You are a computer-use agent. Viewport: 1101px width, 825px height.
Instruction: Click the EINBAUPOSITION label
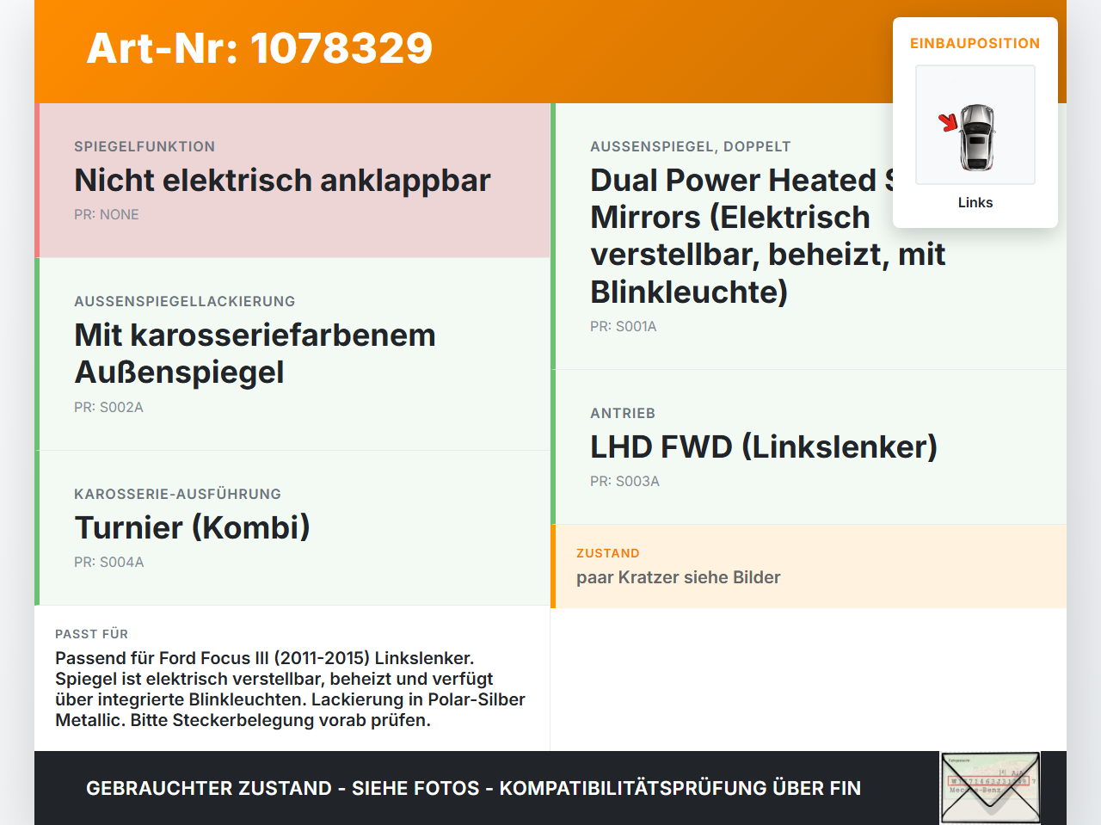click(975, 43)
